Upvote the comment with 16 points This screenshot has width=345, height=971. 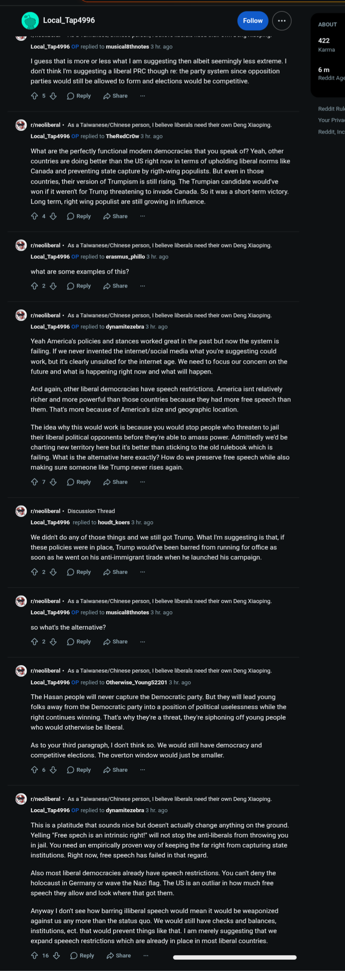[x=34, y=955]
